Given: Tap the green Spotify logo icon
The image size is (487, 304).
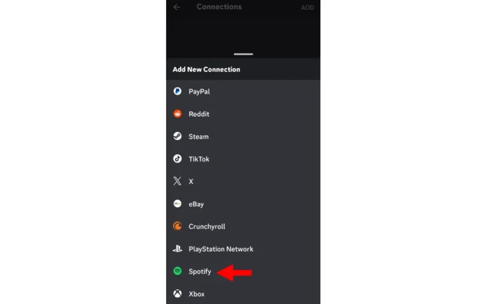Looking at the screenshot, I should [177, 271].
